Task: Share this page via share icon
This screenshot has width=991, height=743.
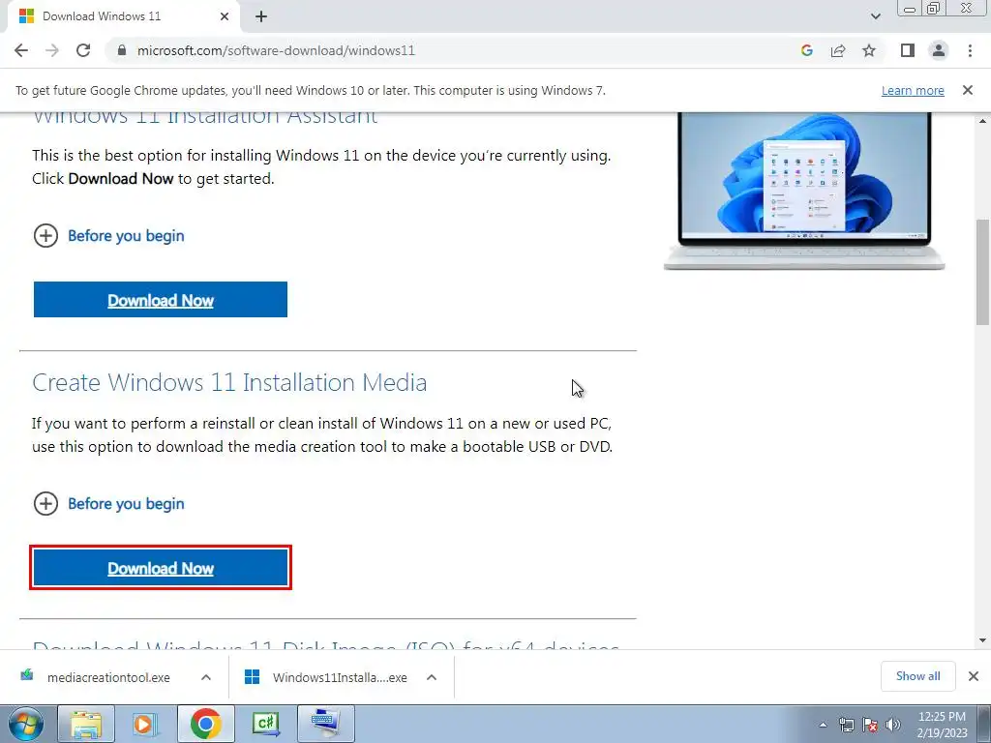Action: [x=838, y=50]
